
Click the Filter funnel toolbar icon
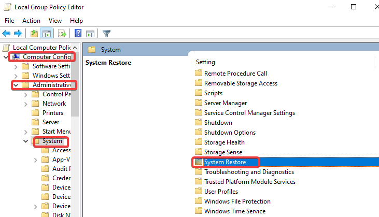tap(106, 34)
